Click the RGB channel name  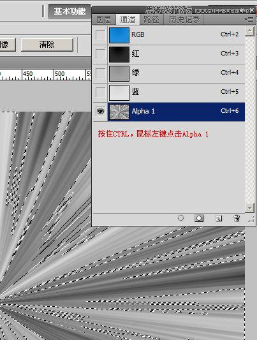pyautogui.click(x=138, y=34)
